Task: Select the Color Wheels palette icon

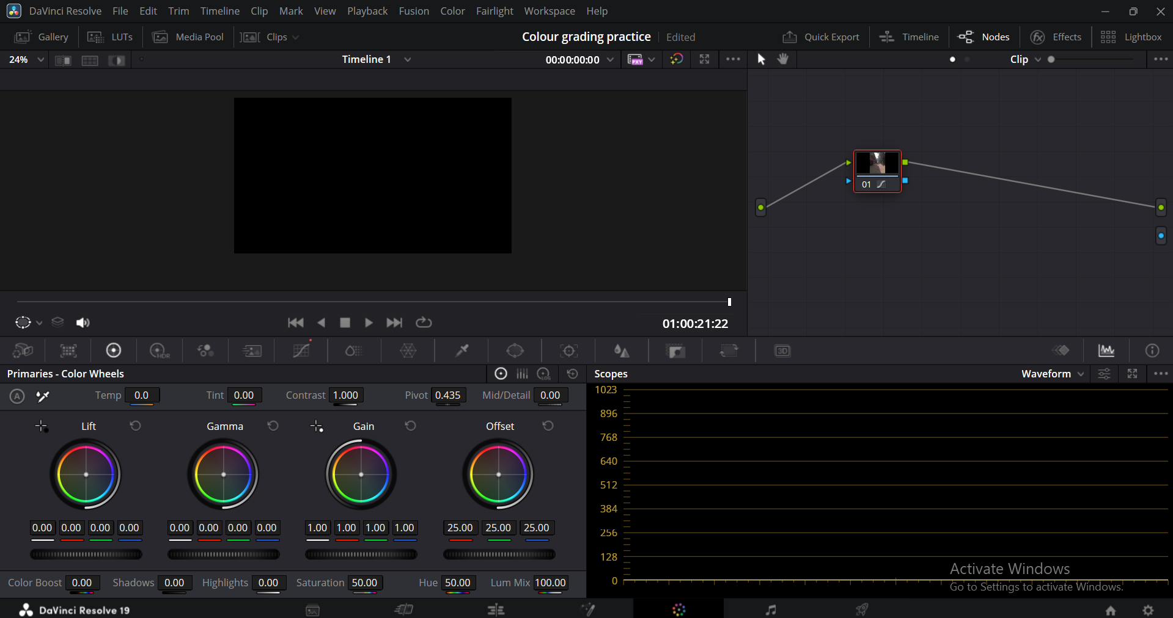Action: click(113, 351)
